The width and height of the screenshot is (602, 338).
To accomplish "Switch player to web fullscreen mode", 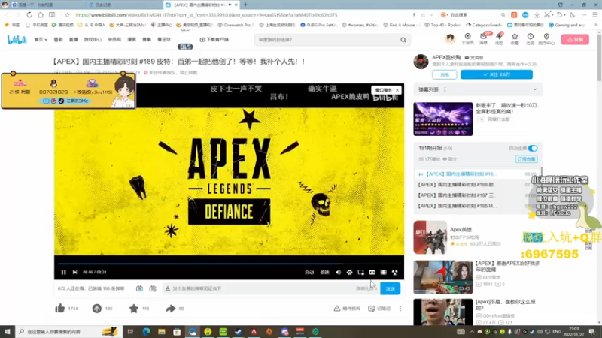I will (383, 272).
